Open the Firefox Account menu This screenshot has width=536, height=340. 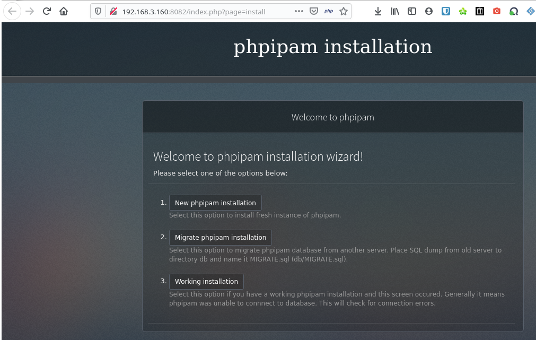point(429,11)
